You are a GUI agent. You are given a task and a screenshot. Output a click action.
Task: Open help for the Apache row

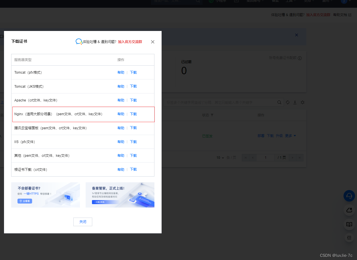click(121, 100)
